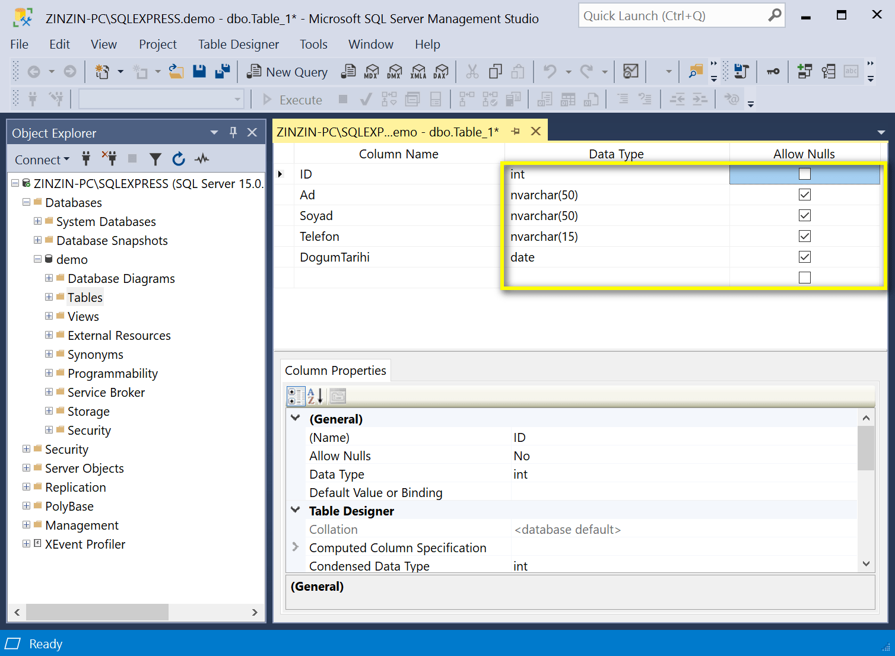Viewport: 895px width, 656px height.
Task: Click the Set Primary Key icon
Action: click(773, 72)
